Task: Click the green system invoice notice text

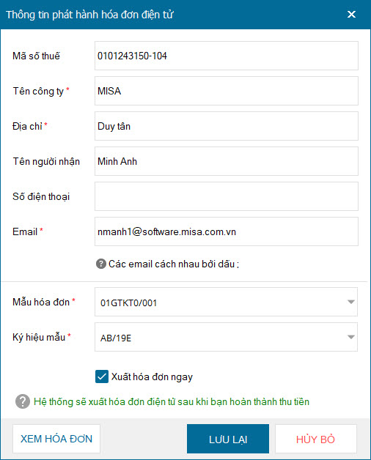Action: [x=172, y=401]
